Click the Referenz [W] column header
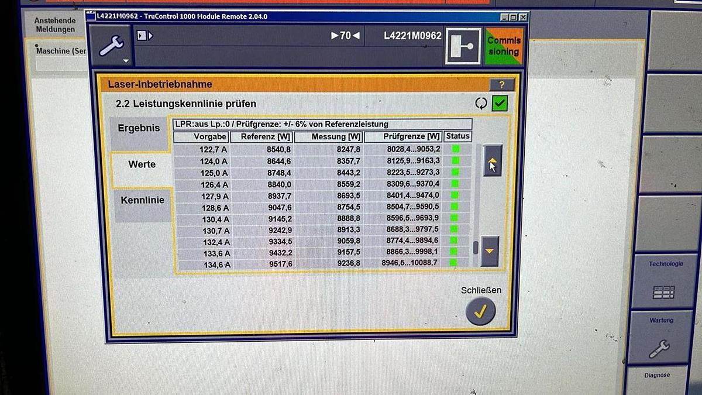Viewport: 702px width, 395px height. (261, 137)
